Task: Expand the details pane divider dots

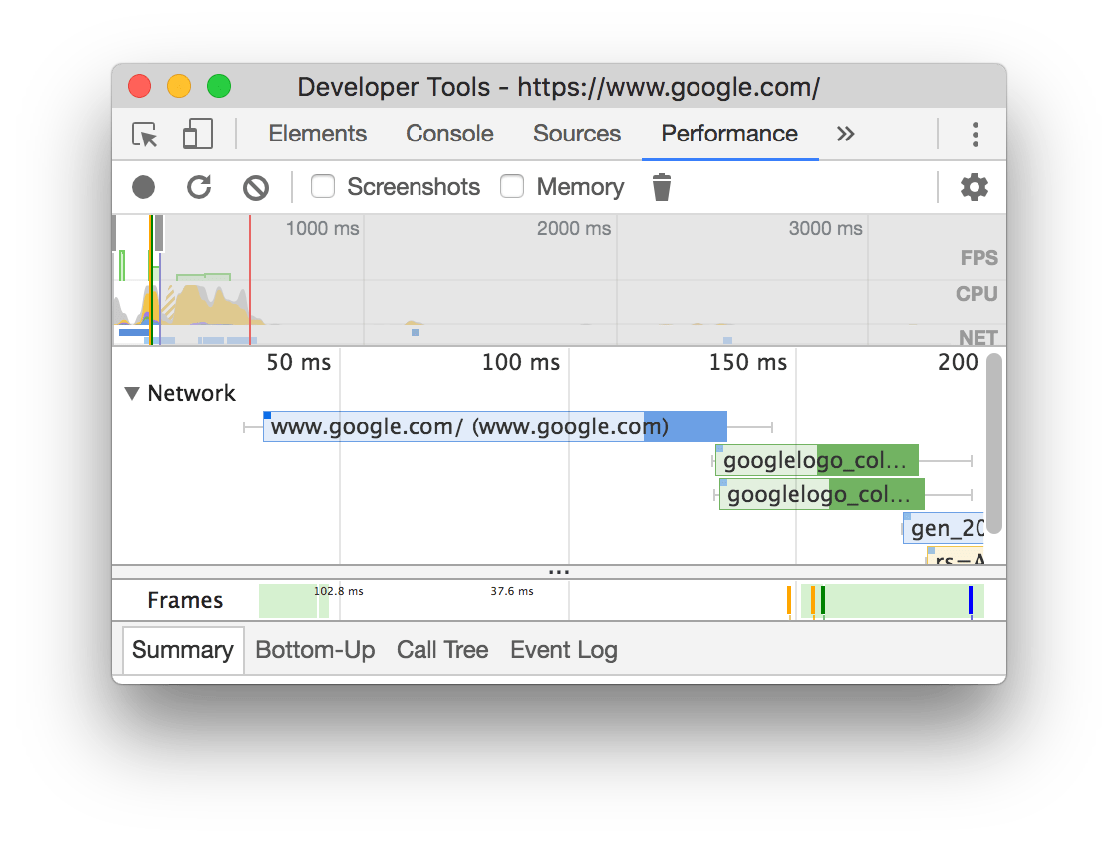Action: pyautogui.click(x=559, y=571)
